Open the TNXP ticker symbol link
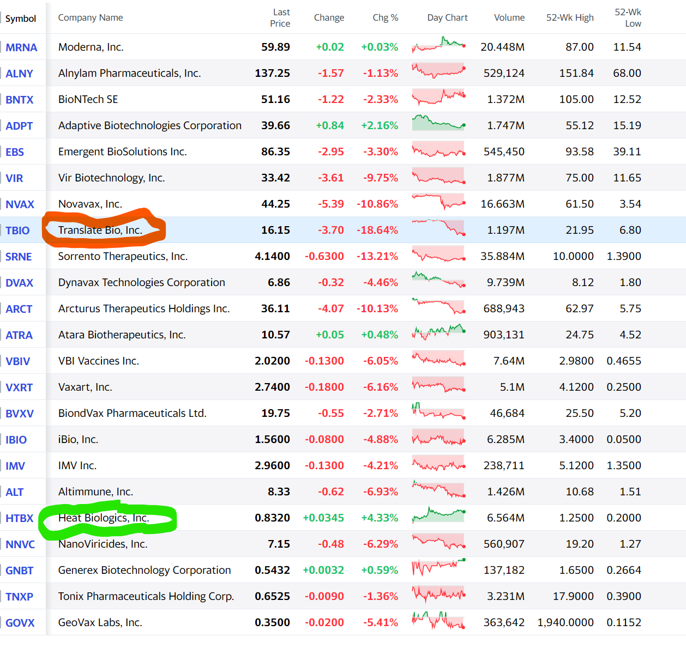 click(x=20, y=597)
